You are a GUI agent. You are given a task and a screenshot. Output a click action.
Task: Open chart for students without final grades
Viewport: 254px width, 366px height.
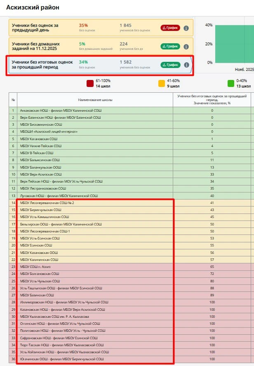[170, 65]
